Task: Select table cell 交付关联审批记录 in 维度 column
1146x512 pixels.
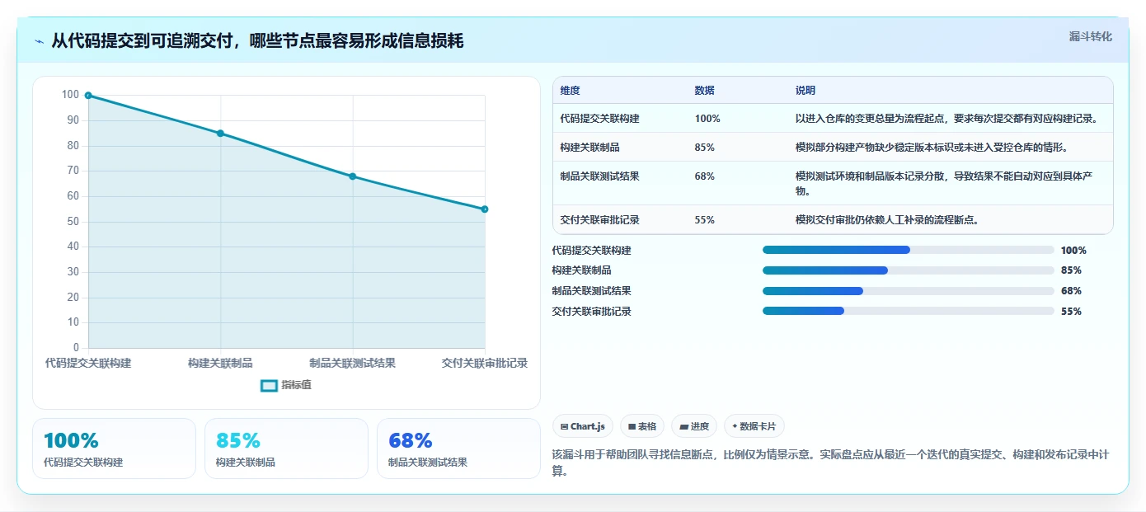Action: pyautogui.click(x=599, y=220)
